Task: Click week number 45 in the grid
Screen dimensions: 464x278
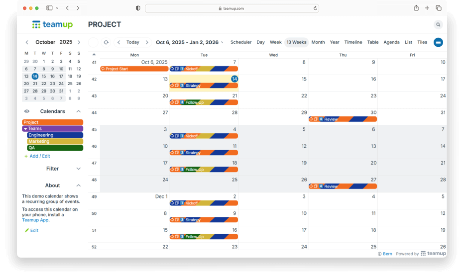Action: (x=94, y=129)
